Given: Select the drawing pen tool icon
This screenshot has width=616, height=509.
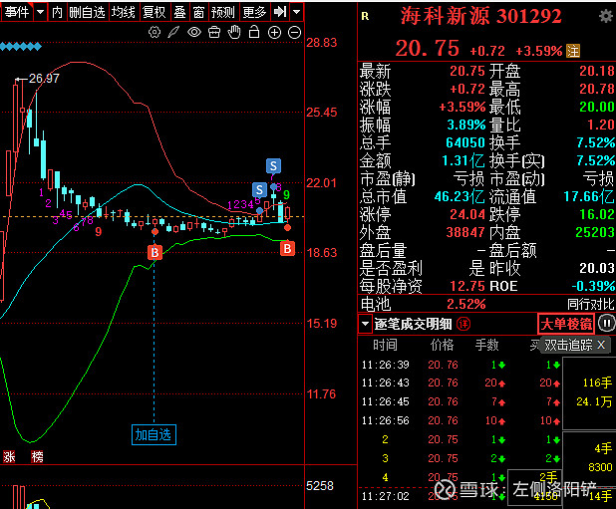Looking at the screenshot, I should (173, 32).
